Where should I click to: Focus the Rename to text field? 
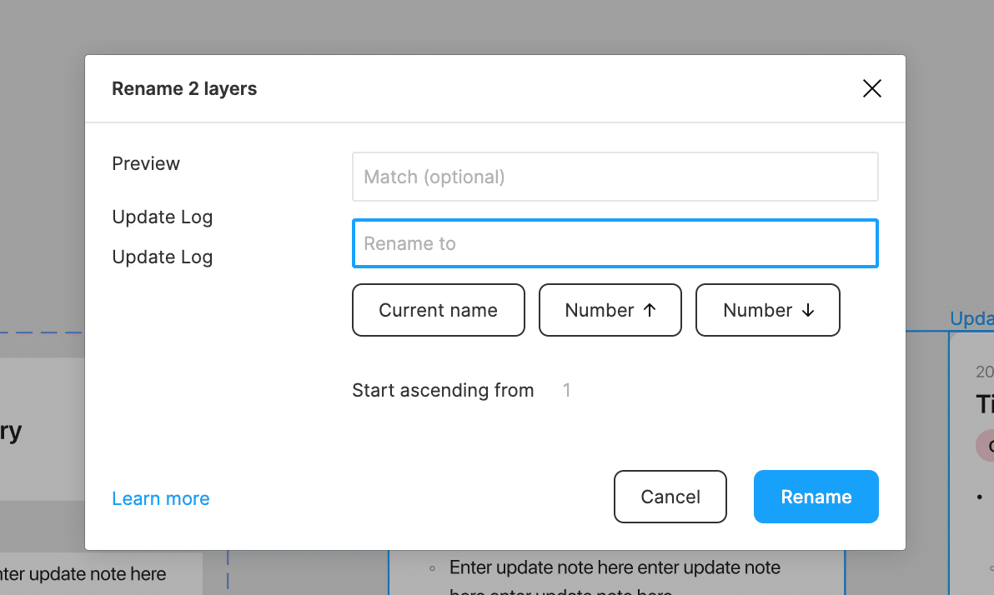click(615, 243)
